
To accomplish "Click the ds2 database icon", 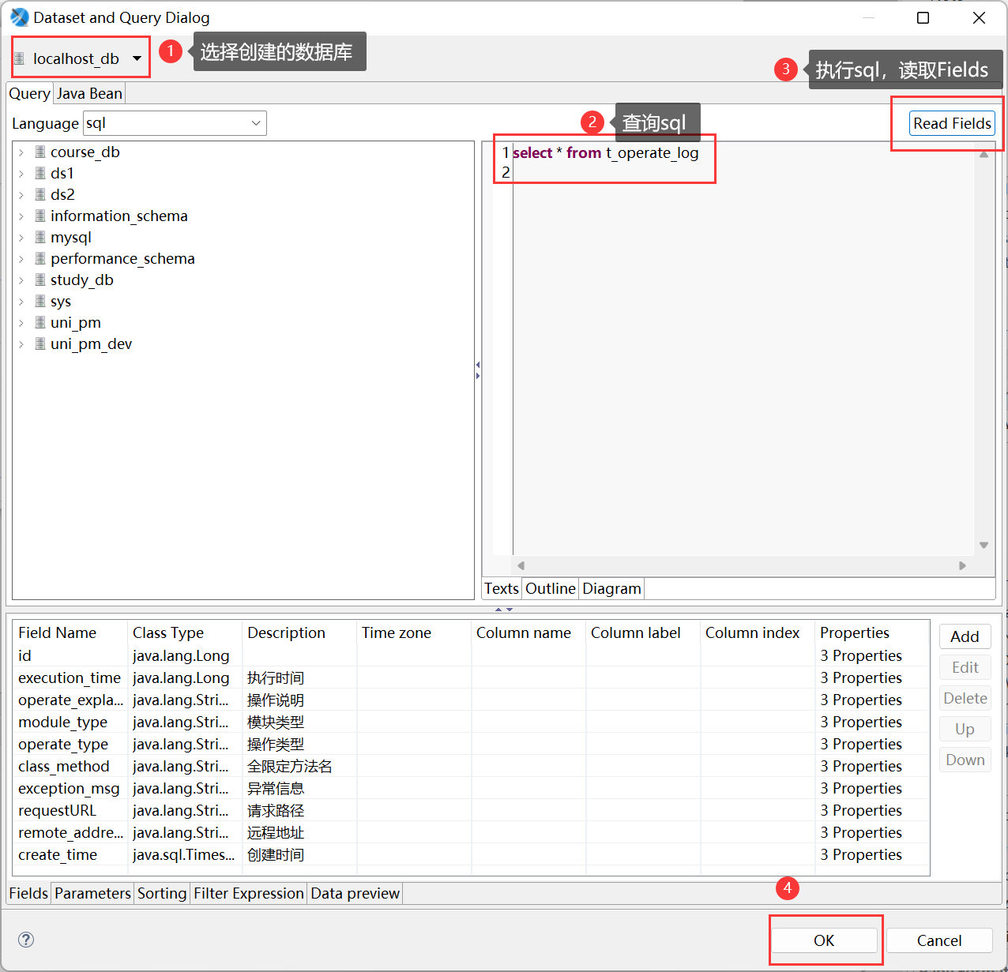I will [x=40, y=194].
